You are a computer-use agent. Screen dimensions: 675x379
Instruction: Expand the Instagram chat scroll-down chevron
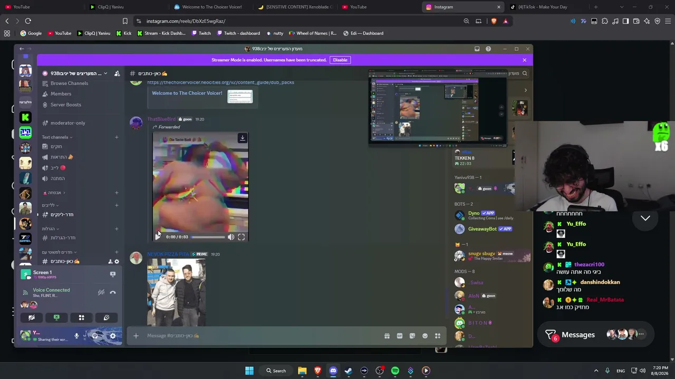click(645, 218)
